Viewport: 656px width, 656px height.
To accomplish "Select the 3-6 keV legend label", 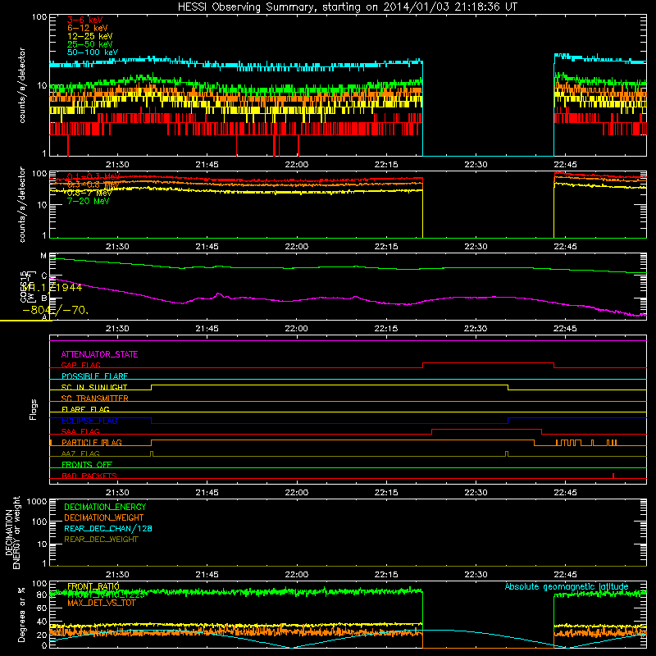I will point(85,20).
